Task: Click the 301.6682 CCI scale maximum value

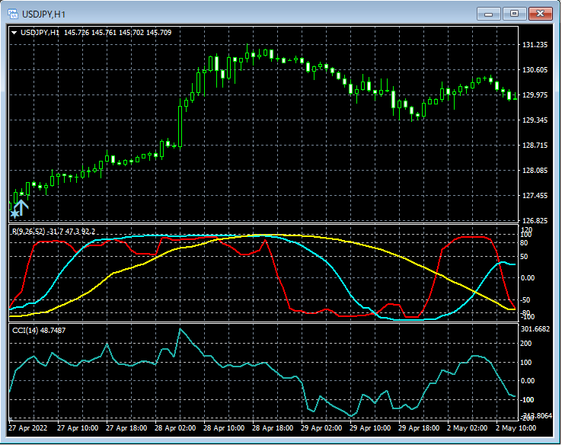Action: pyautogui.click(x=535, y=329)
